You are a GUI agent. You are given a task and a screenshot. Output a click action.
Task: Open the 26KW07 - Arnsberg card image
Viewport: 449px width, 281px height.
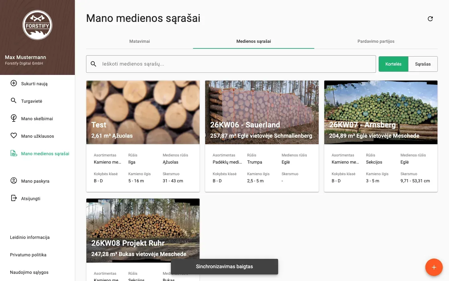tap(381, 112)
